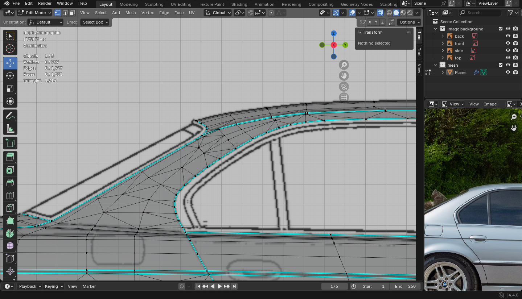Uncheck the mesh collection checkbox
522x299 pixels.
[501, 65]
